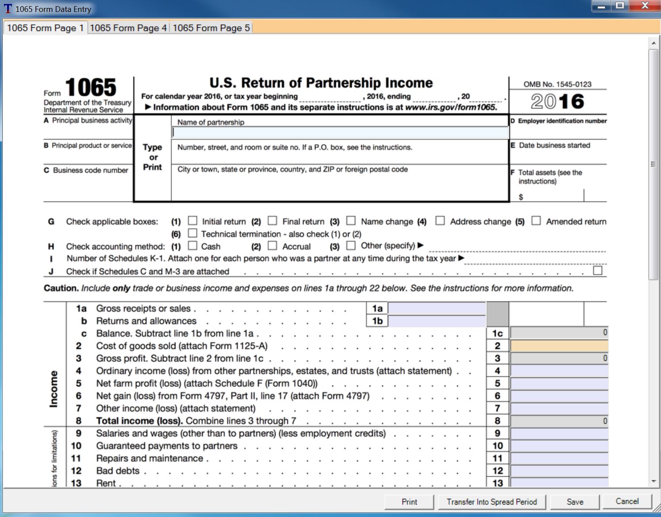Click the 'Employer identification number' label

(x=562, y=121)
